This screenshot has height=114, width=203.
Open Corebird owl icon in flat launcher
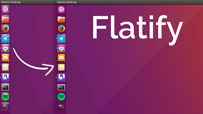coord(61,48)
